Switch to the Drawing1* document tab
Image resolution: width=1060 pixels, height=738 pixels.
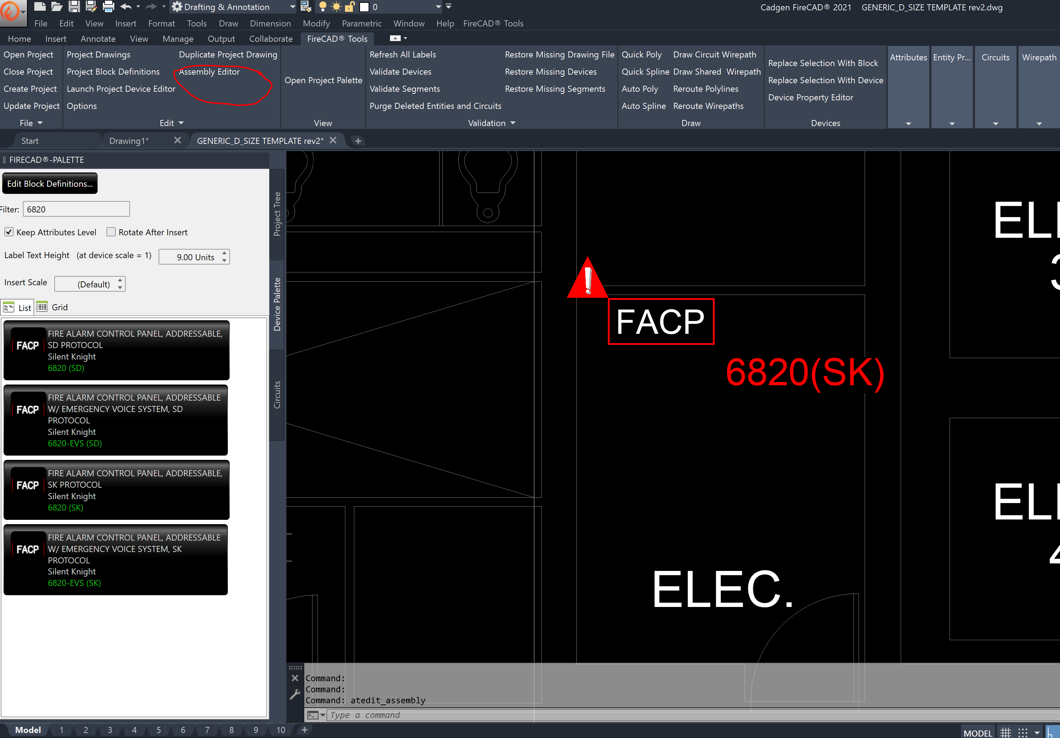129,141
